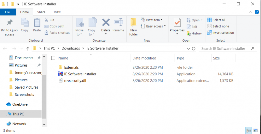Click Invert selection
Screen dimensions: 261x134
(220, 33)
